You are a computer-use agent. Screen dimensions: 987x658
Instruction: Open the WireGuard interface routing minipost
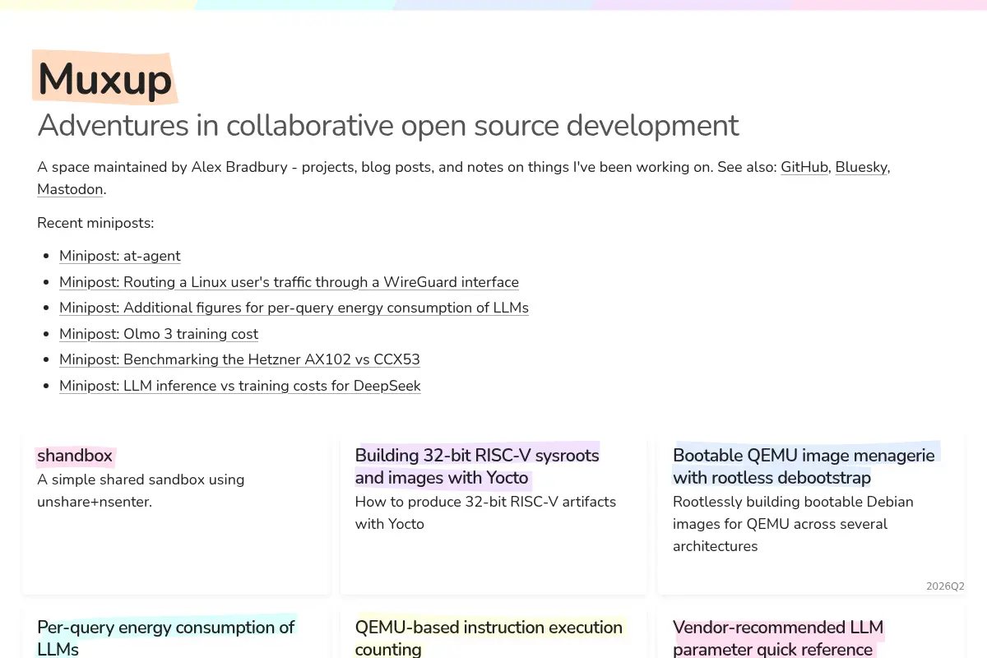click(289, 282)
